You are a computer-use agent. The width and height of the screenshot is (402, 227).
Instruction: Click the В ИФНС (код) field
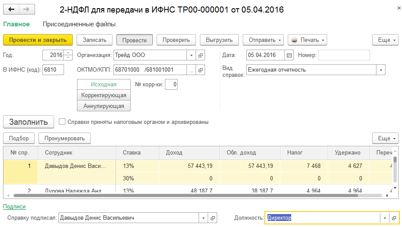(53, 70)
